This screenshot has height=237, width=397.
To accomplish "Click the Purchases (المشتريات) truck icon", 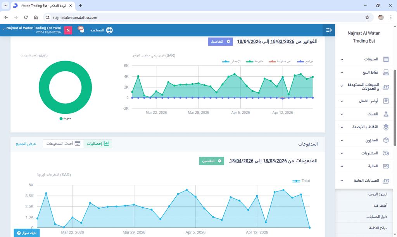I will point(386,153).
